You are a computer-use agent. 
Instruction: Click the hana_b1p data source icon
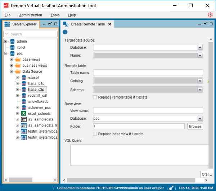(24, 83)
